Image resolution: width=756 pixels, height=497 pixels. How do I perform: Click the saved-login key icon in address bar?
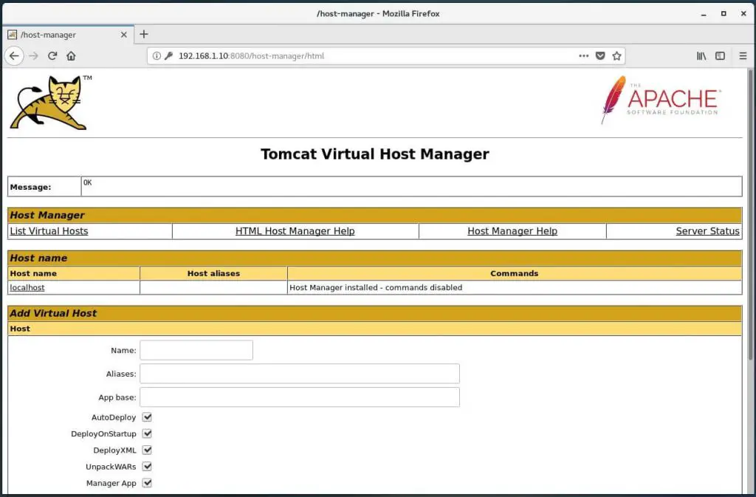[168, 56]
